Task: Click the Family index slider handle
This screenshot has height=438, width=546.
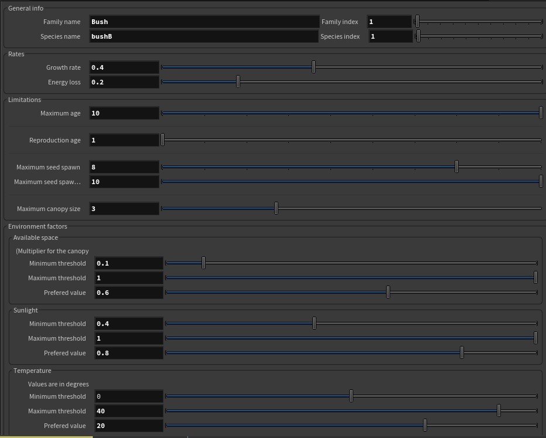Action: pyautogui.click(x=417, y=22)
